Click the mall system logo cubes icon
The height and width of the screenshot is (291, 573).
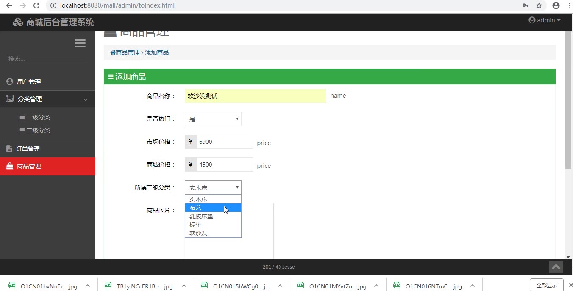pyautogui.click(x=18, y=22)
